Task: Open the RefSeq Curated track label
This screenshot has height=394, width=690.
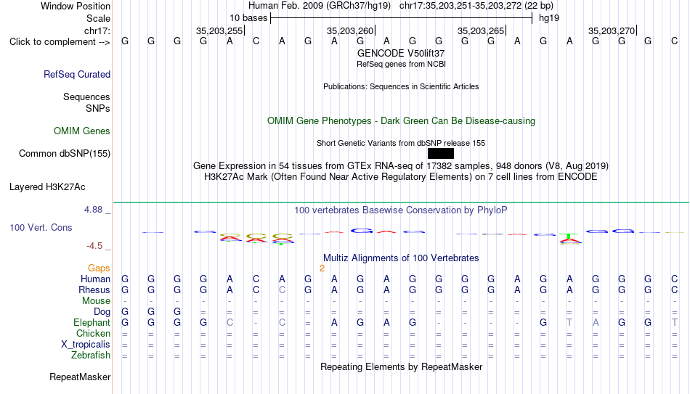Action: coord(77,74)
